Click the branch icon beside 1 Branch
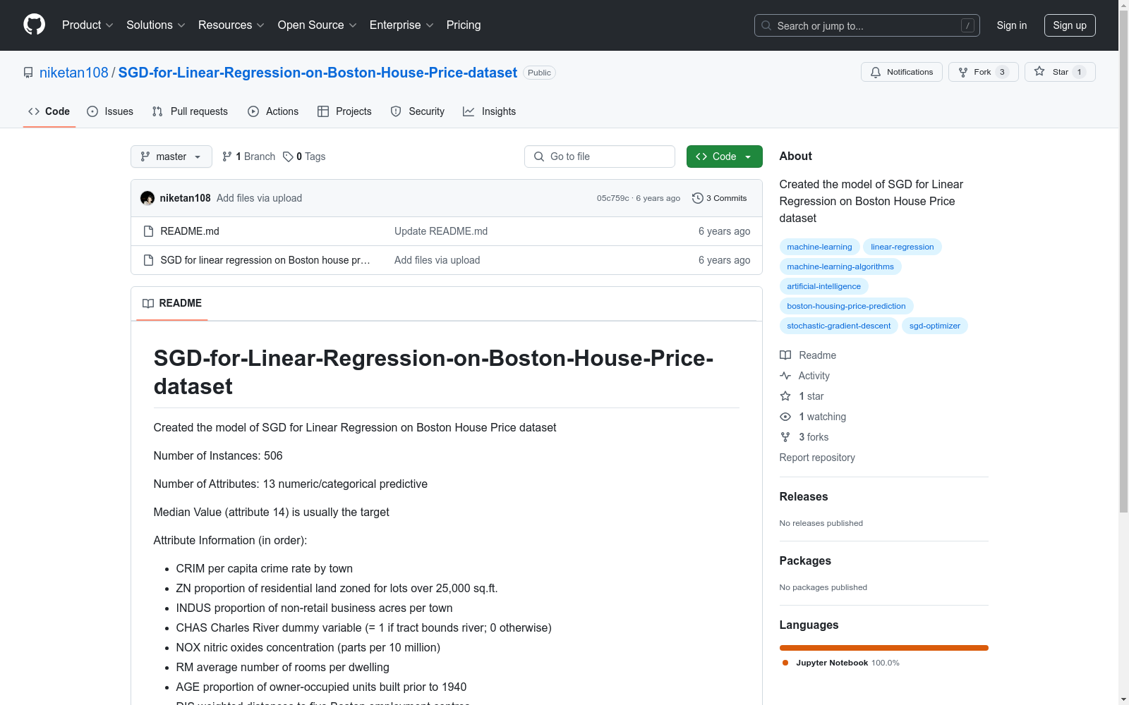This screenshot has height=705, width=1129. click(227, 157)
